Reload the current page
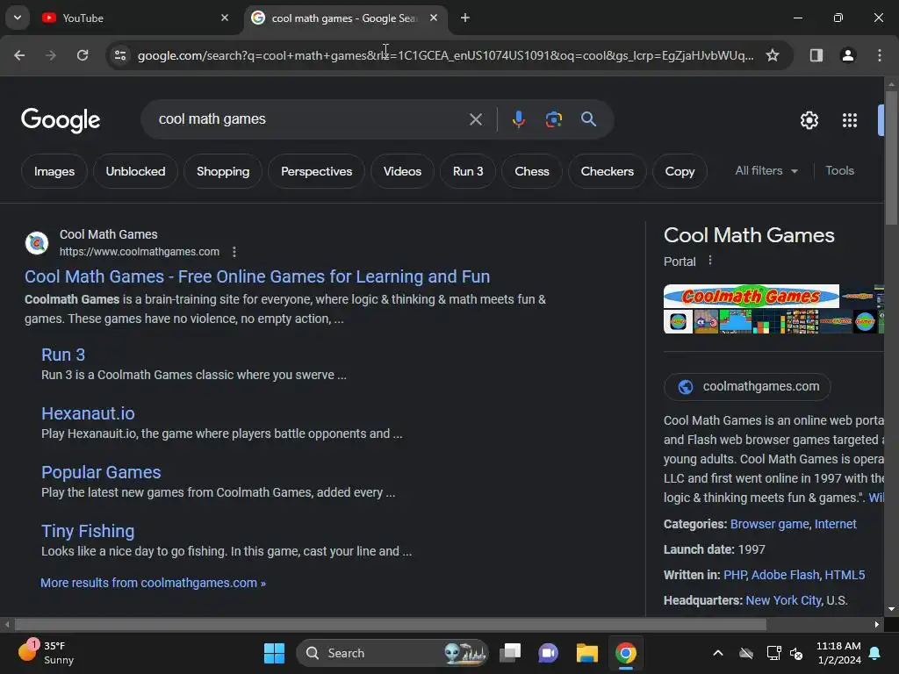The width and height of the screenshot is (899, 674). (x=83, y=55)
